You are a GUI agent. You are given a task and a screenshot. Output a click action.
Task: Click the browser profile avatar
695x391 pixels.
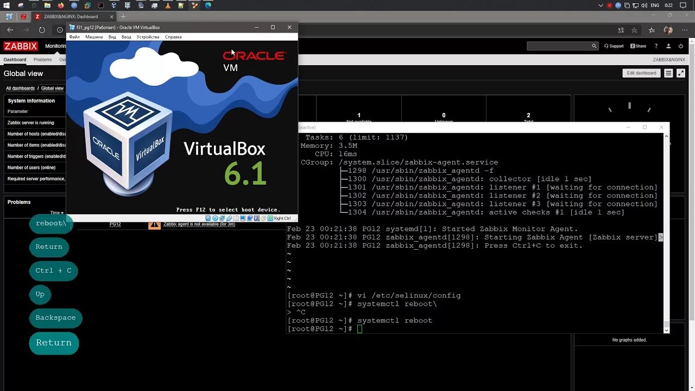point(668,30)
